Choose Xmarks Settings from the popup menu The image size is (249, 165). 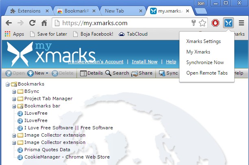203,41
